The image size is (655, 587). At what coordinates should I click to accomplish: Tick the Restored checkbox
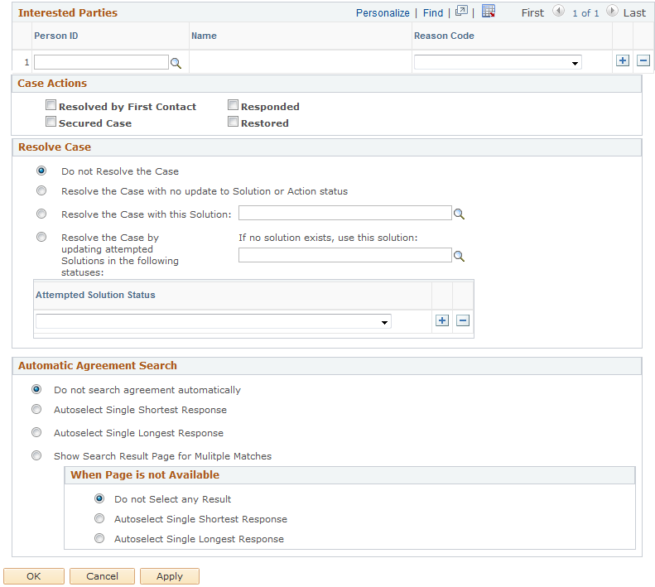coord(233,122)
